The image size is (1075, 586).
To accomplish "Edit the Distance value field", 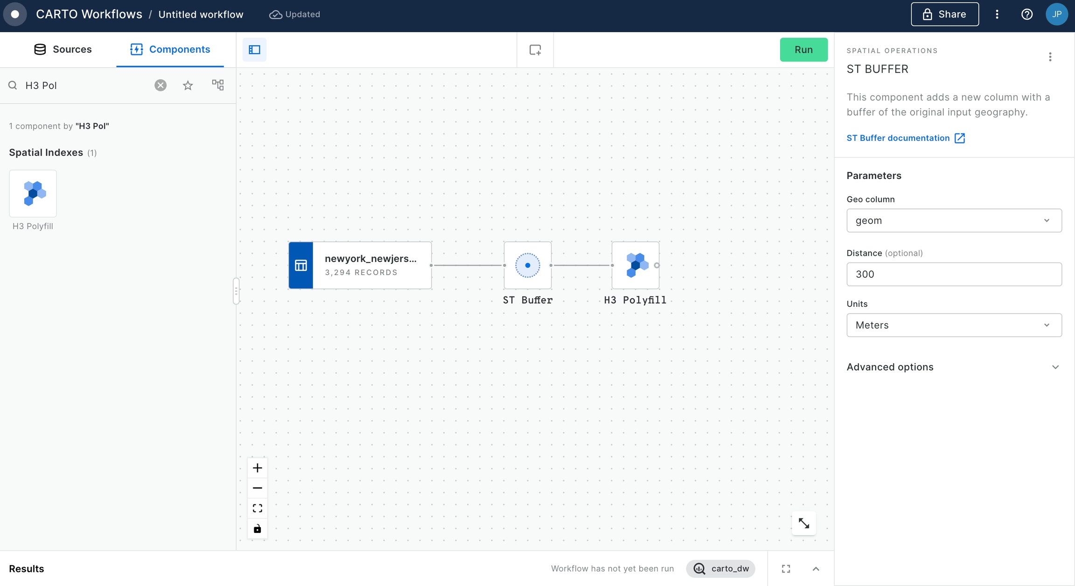I will coord(954,274).
